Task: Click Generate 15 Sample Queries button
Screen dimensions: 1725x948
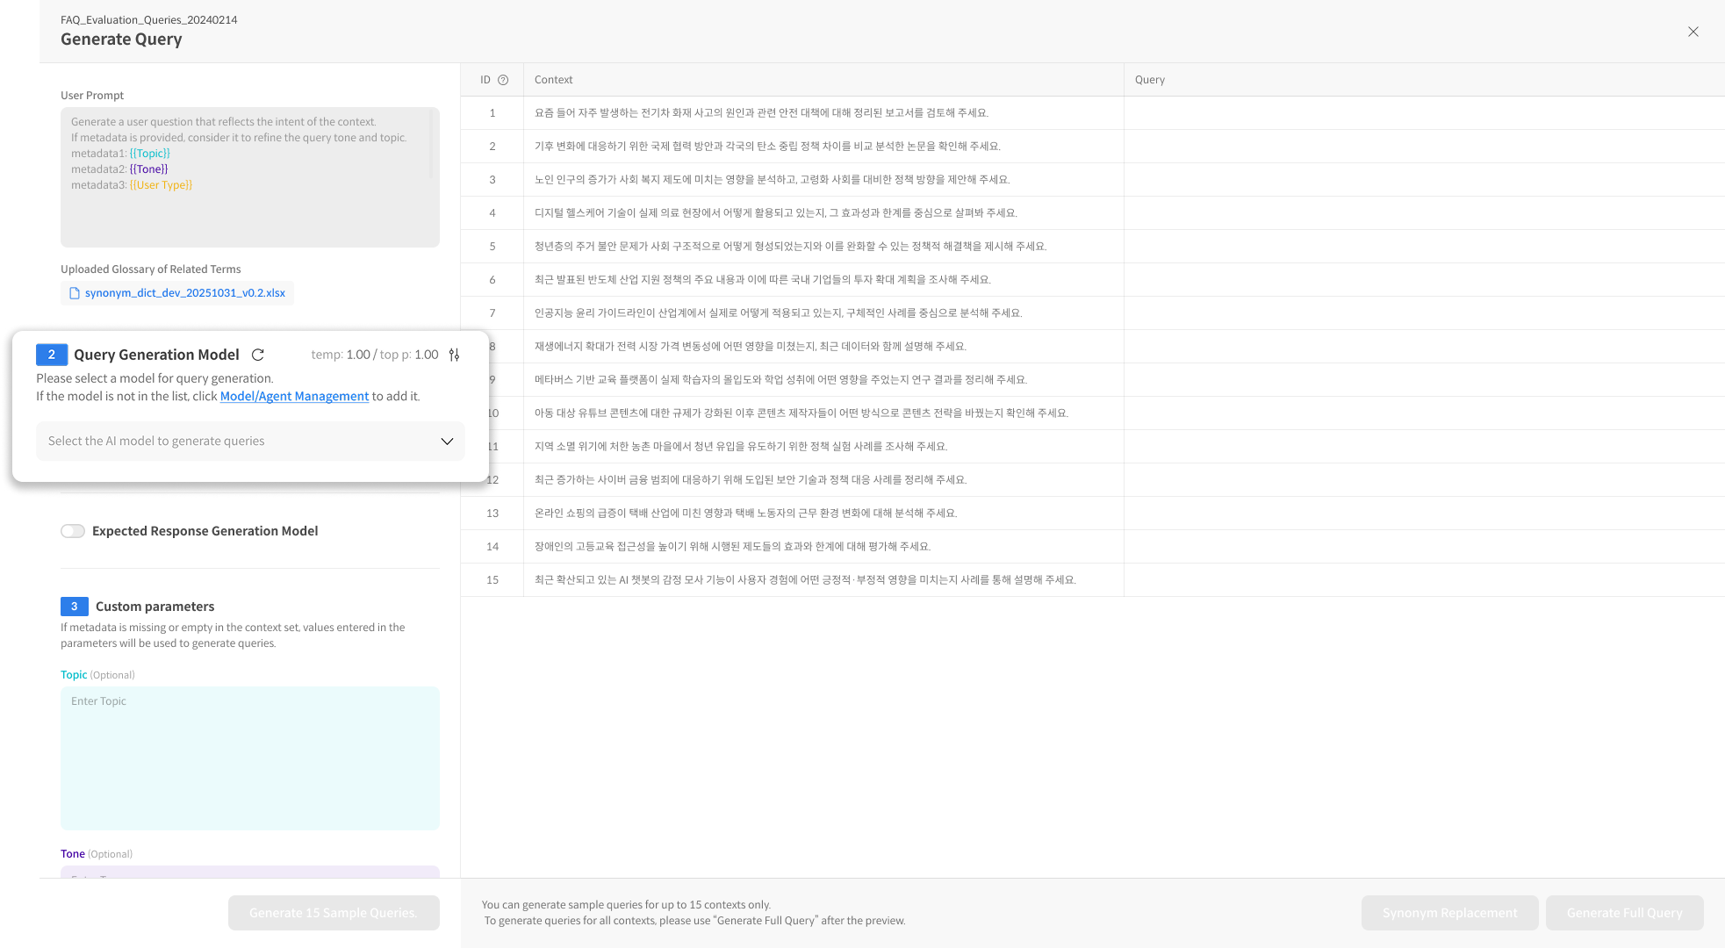Action: pyautogui.click(x=334, y=913)
